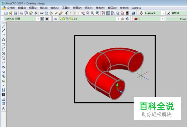Click the Text Style icon
The height and width of the screenshot is (127, 188).
click(141, 13)
